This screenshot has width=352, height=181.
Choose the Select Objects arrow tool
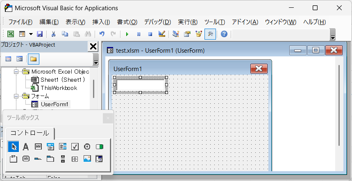14,147
